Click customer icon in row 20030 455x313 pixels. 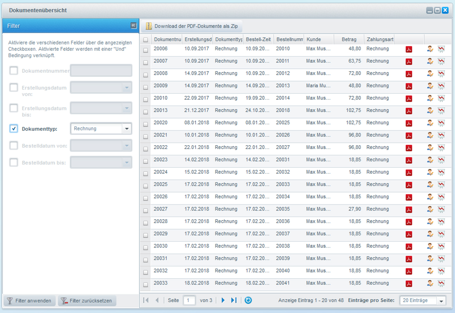tap(430, 246)
